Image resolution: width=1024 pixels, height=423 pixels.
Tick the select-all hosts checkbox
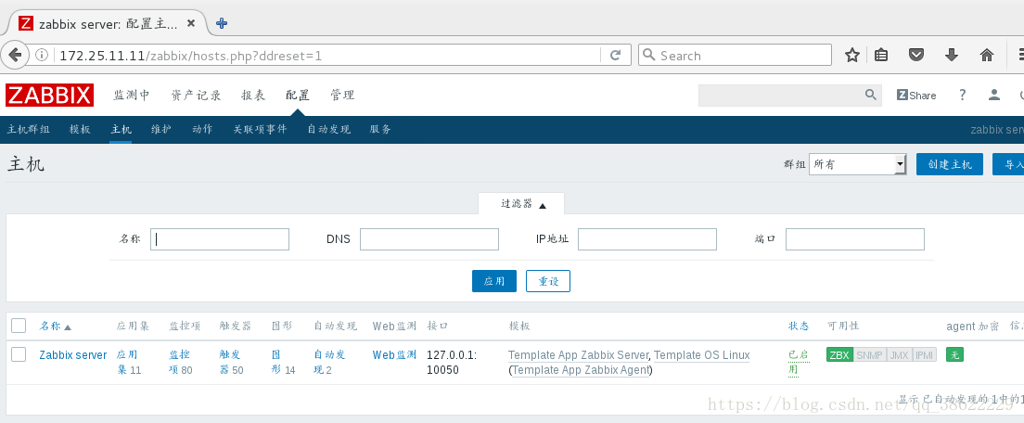click(x=19, y=326)
